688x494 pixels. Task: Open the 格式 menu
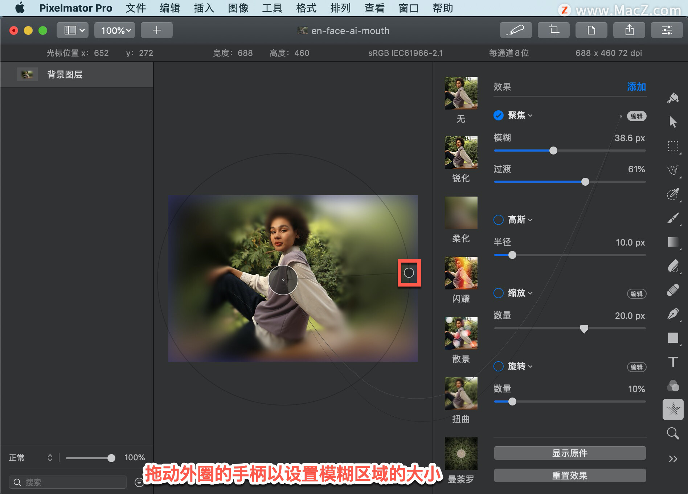coord(306,8)
